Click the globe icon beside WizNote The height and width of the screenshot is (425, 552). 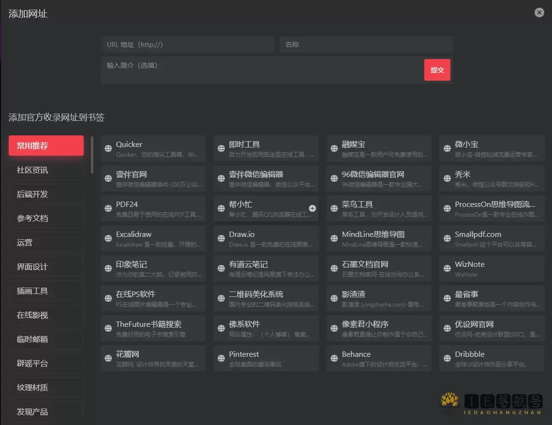(x=447, y=268)
